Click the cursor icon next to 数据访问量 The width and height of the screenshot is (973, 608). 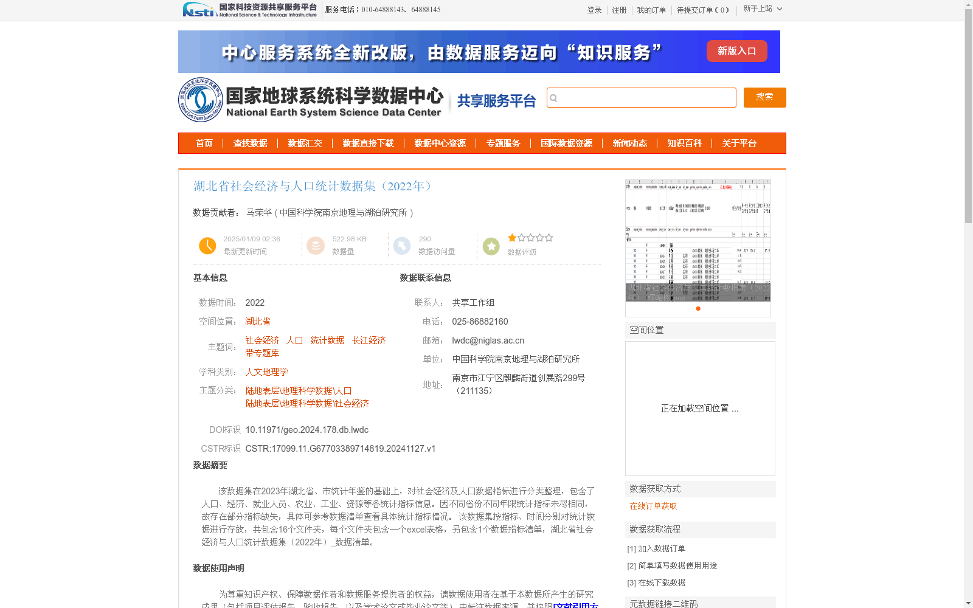pos(402,246)
